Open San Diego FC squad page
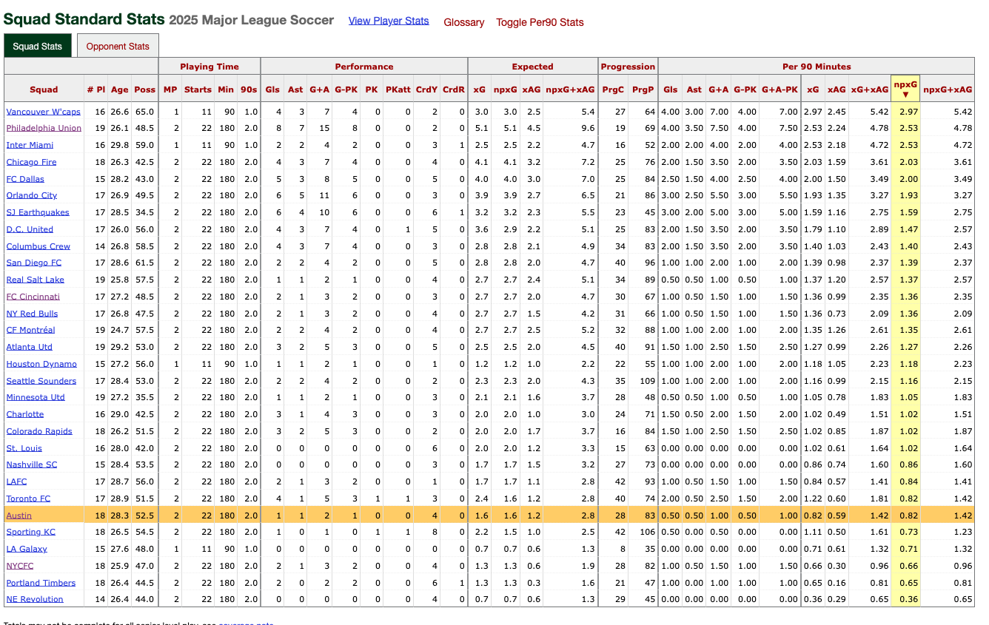Image resolution: width=989 pixels, height=625 pixels. pyautogui.click(x=34, y=263)
